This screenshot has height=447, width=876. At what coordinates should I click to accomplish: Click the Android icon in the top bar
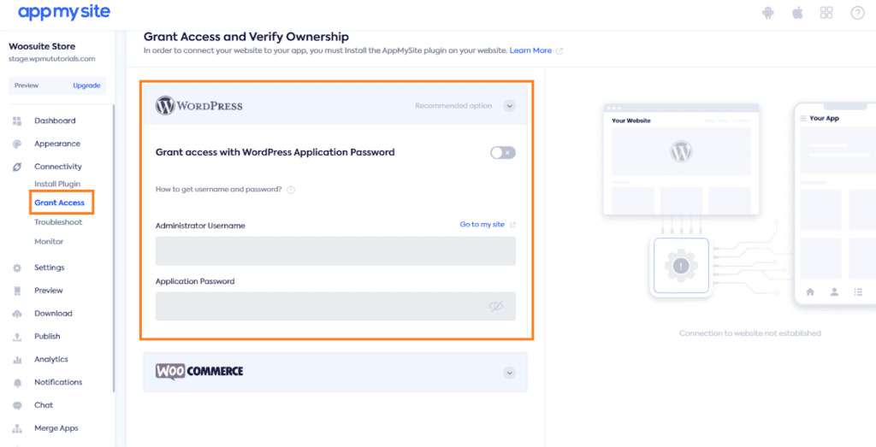coord(768,13)
